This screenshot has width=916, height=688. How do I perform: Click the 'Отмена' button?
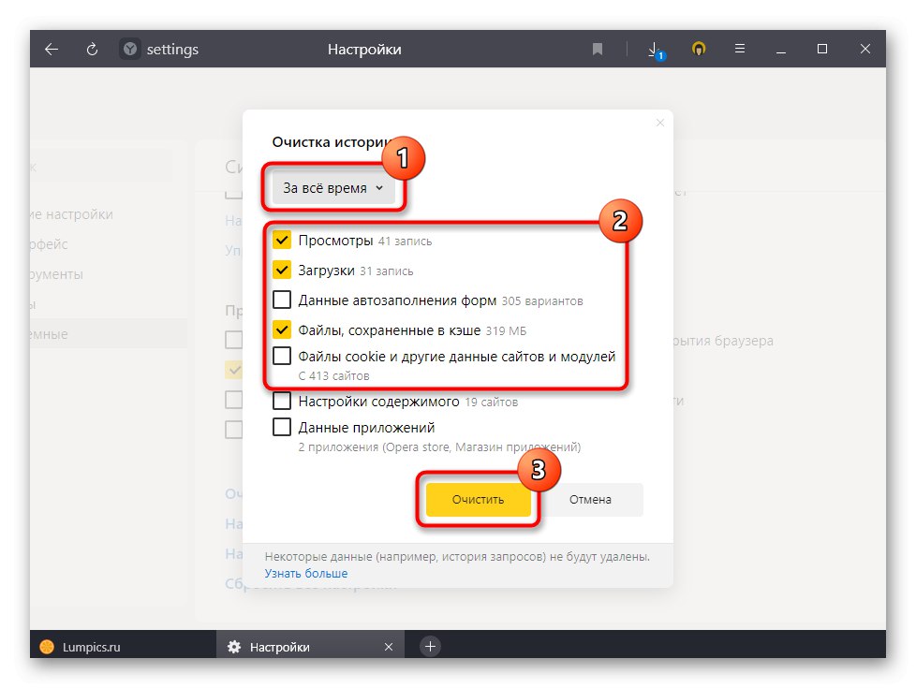[x=591, y=499]
